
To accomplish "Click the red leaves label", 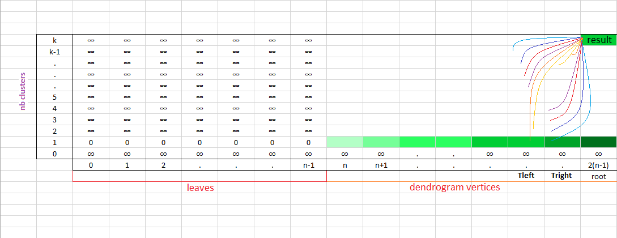I will point(200,188).
